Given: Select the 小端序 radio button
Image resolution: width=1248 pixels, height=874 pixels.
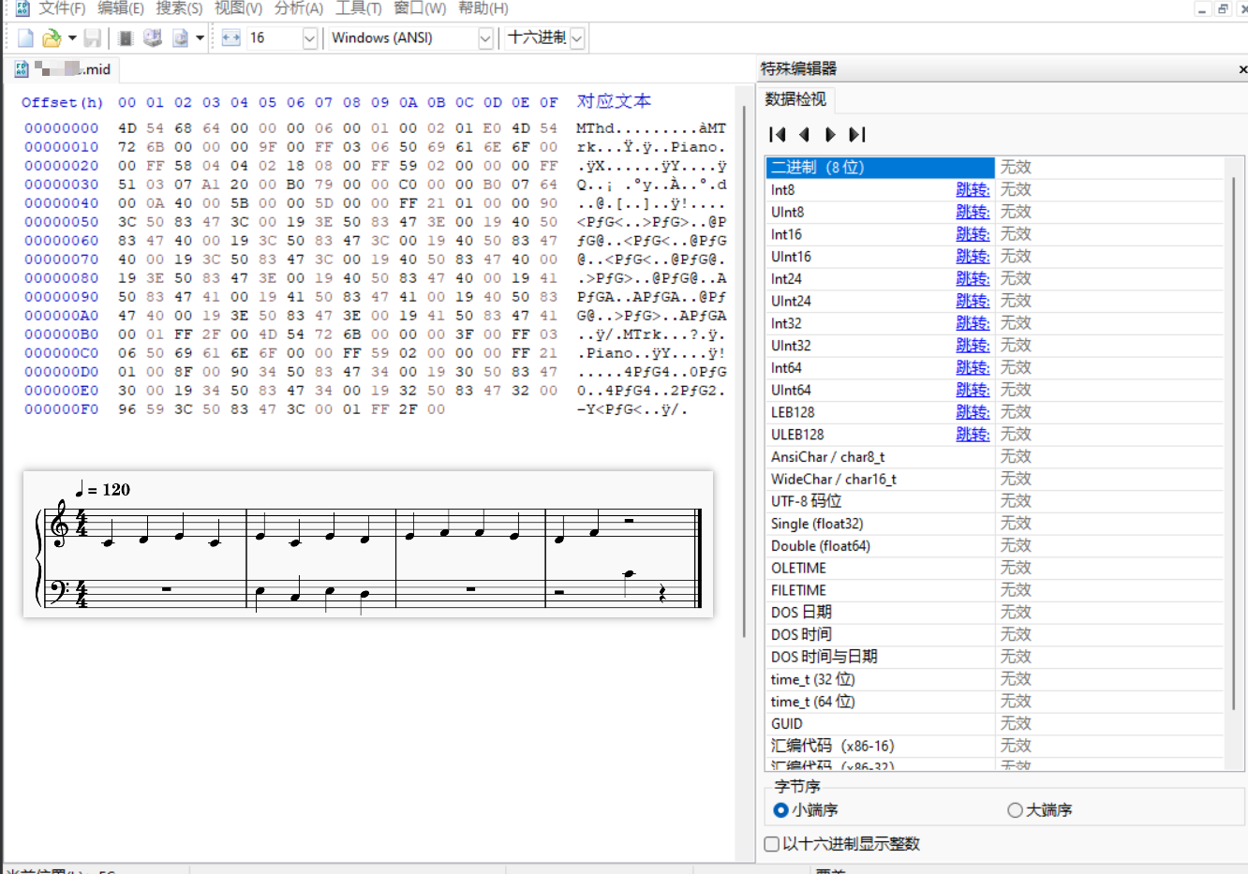Looking at the screenshot, I should click(780, 810).
